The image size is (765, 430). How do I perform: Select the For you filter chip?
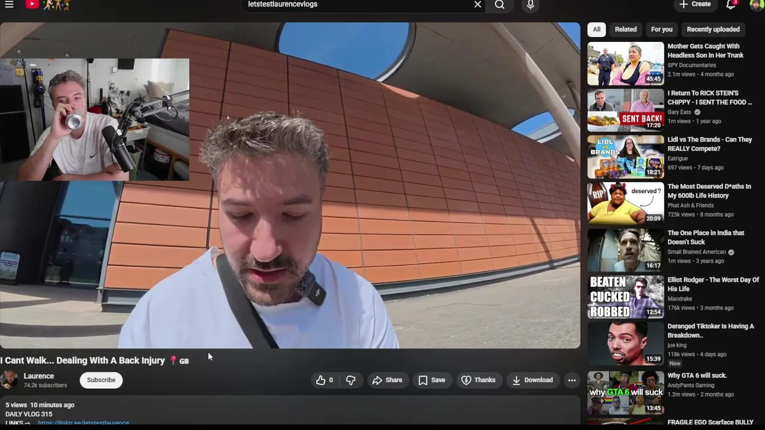click(662, 29)
